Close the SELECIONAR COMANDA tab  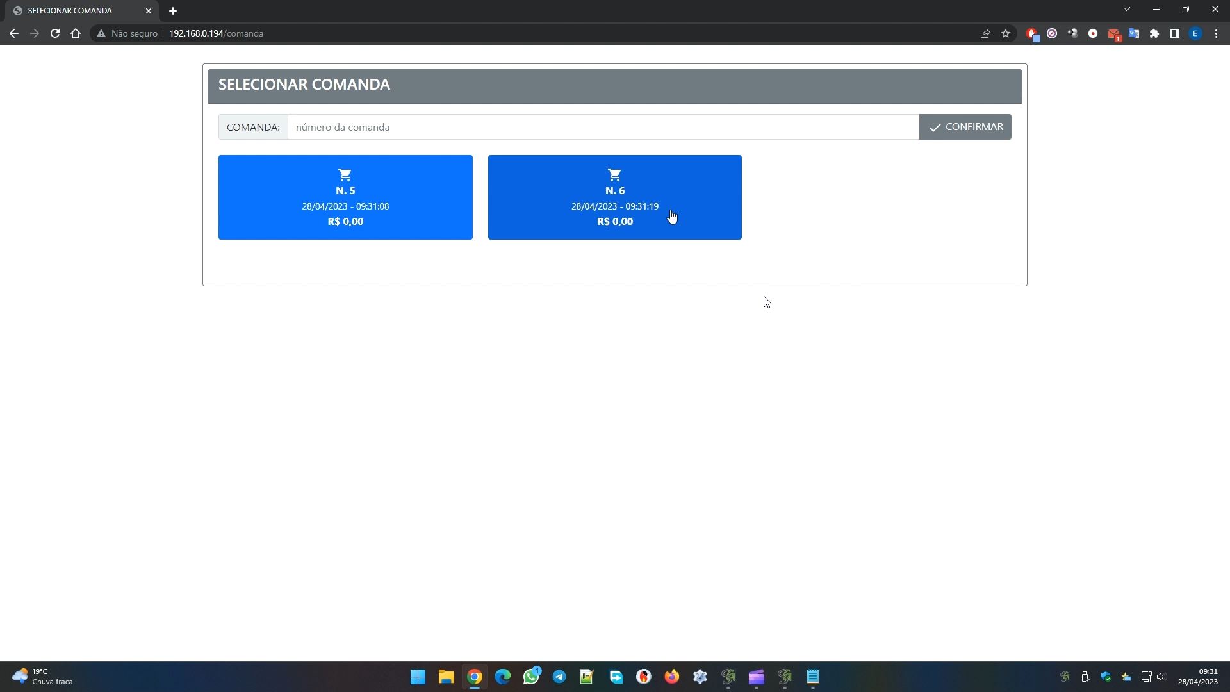(x=149, y=11)
